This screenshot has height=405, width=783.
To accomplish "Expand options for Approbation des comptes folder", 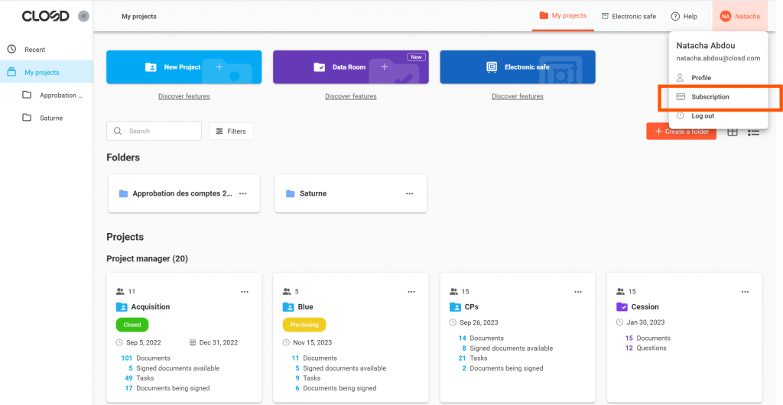I will point(242,193).
